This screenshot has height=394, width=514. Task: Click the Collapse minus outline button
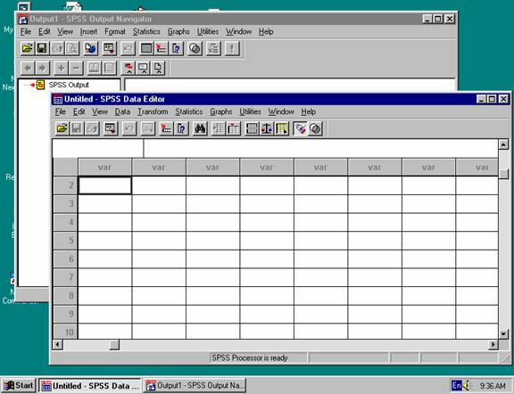tap(76, 68)
